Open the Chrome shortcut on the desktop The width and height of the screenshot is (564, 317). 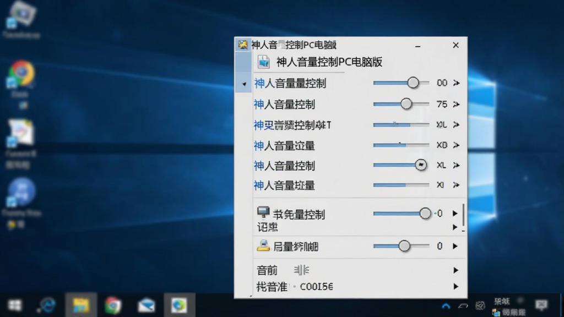point(21,74)
